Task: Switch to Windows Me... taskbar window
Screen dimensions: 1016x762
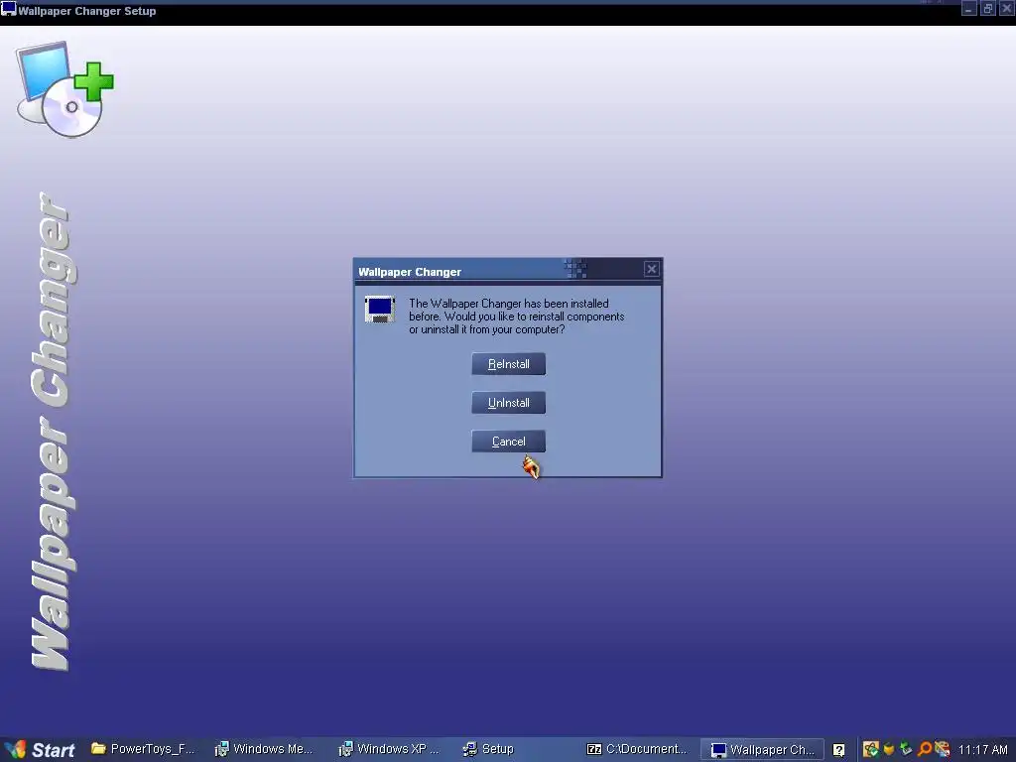Action: [x=264, y=749]
